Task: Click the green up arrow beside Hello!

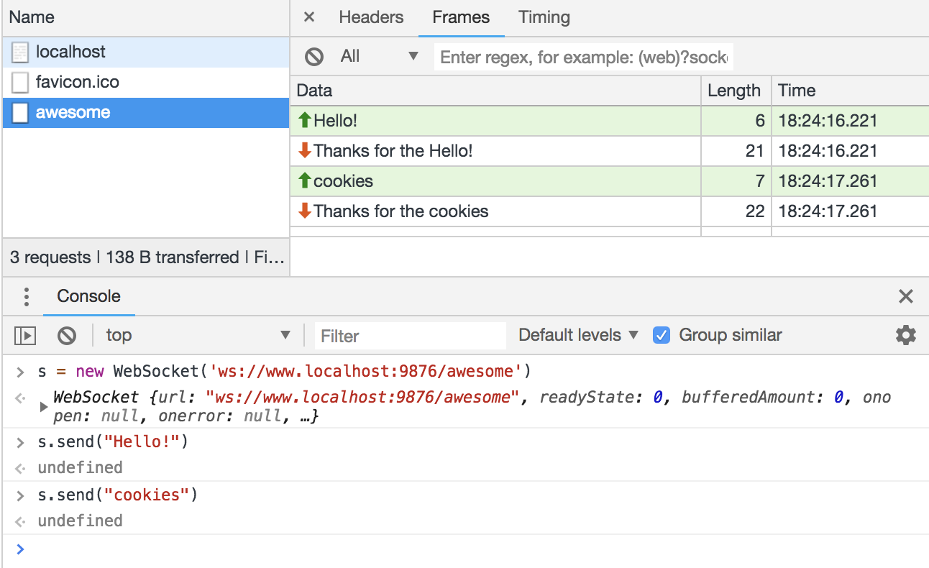Action: pos(305,121)
